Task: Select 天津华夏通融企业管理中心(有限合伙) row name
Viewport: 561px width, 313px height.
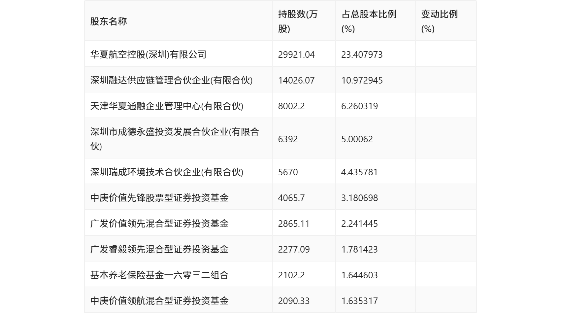Action: pos(167,106)
